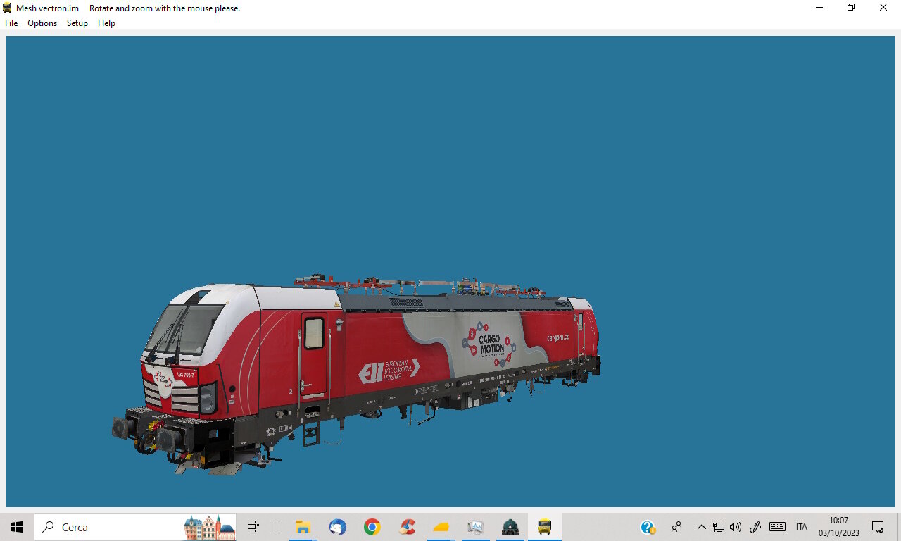Open File Explorer from the taskbar

tap(303, 527)
